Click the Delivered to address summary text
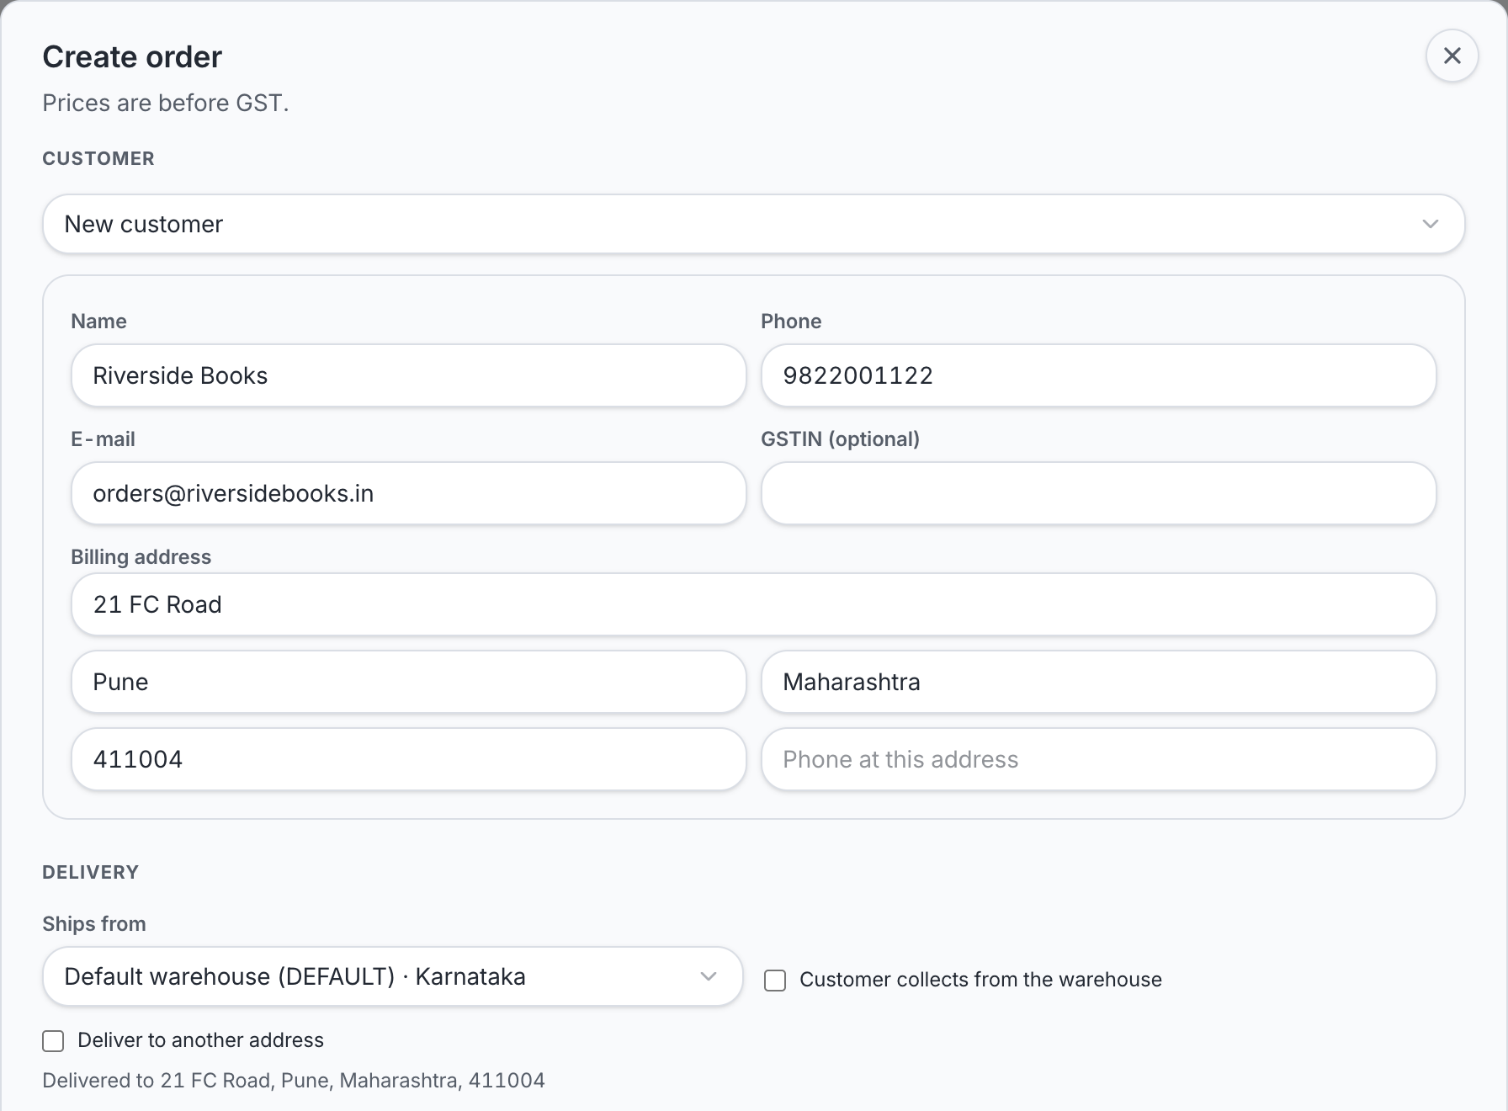 point(294,1080)
